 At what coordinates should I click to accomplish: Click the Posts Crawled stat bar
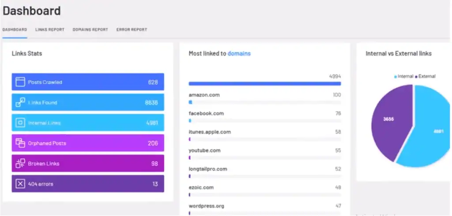pos(88,82)
